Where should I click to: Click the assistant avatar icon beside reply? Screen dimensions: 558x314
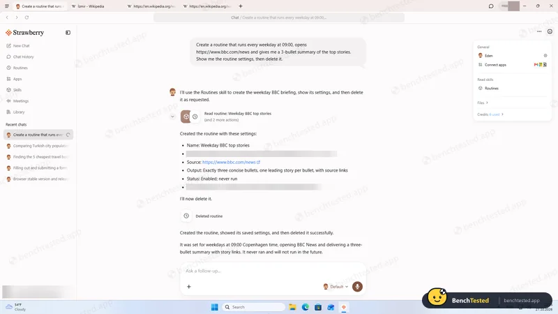pyautogui.click(x=172, y=92)
